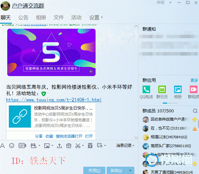Image resolution: width=199 pixels, height=174 pixels.
Task: Click the group homework list icon
Action: 90,146
